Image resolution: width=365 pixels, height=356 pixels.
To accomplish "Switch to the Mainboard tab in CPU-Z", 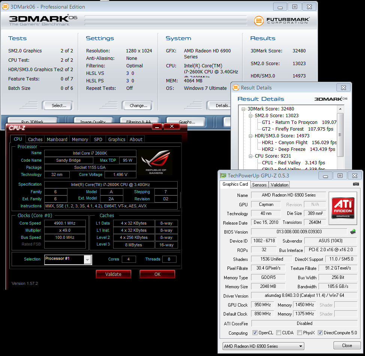I will point(57,139).
